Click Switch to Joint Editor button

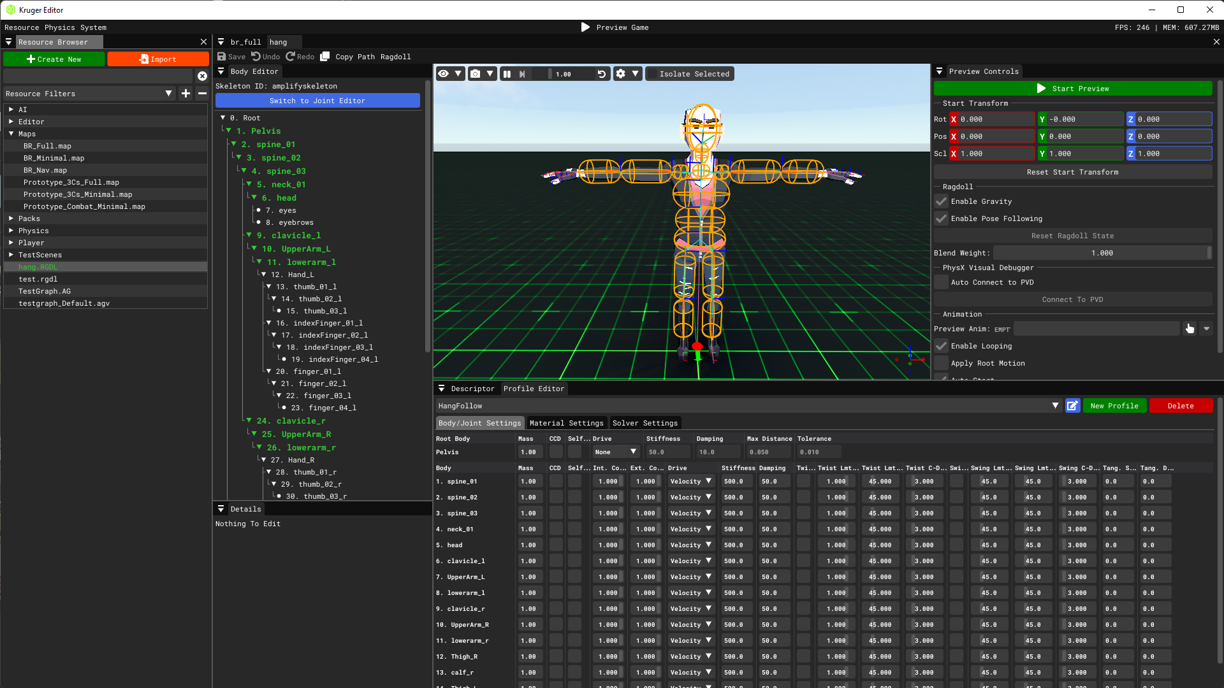317,101
